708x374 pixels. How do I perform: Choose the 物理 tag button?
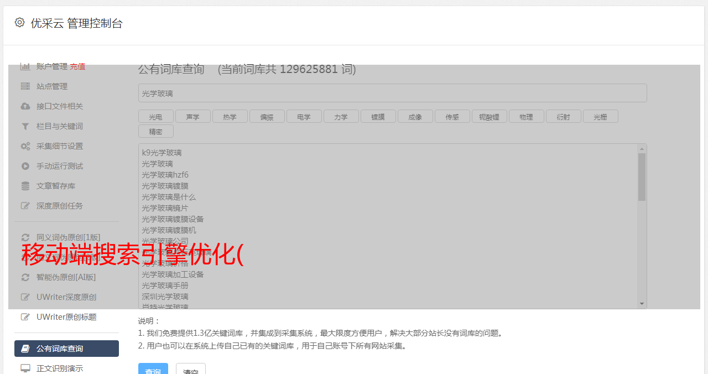click(x=527, y=116)
